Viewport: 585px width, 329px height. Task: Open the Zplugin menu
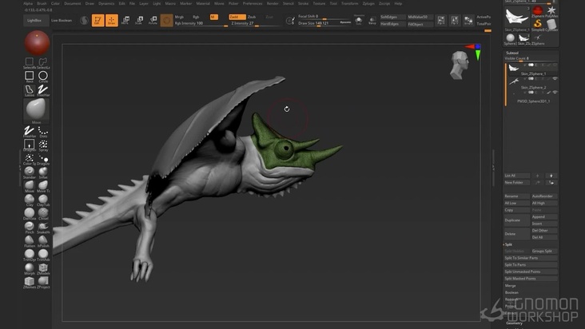pyautogui.click(x=368, y=3)
